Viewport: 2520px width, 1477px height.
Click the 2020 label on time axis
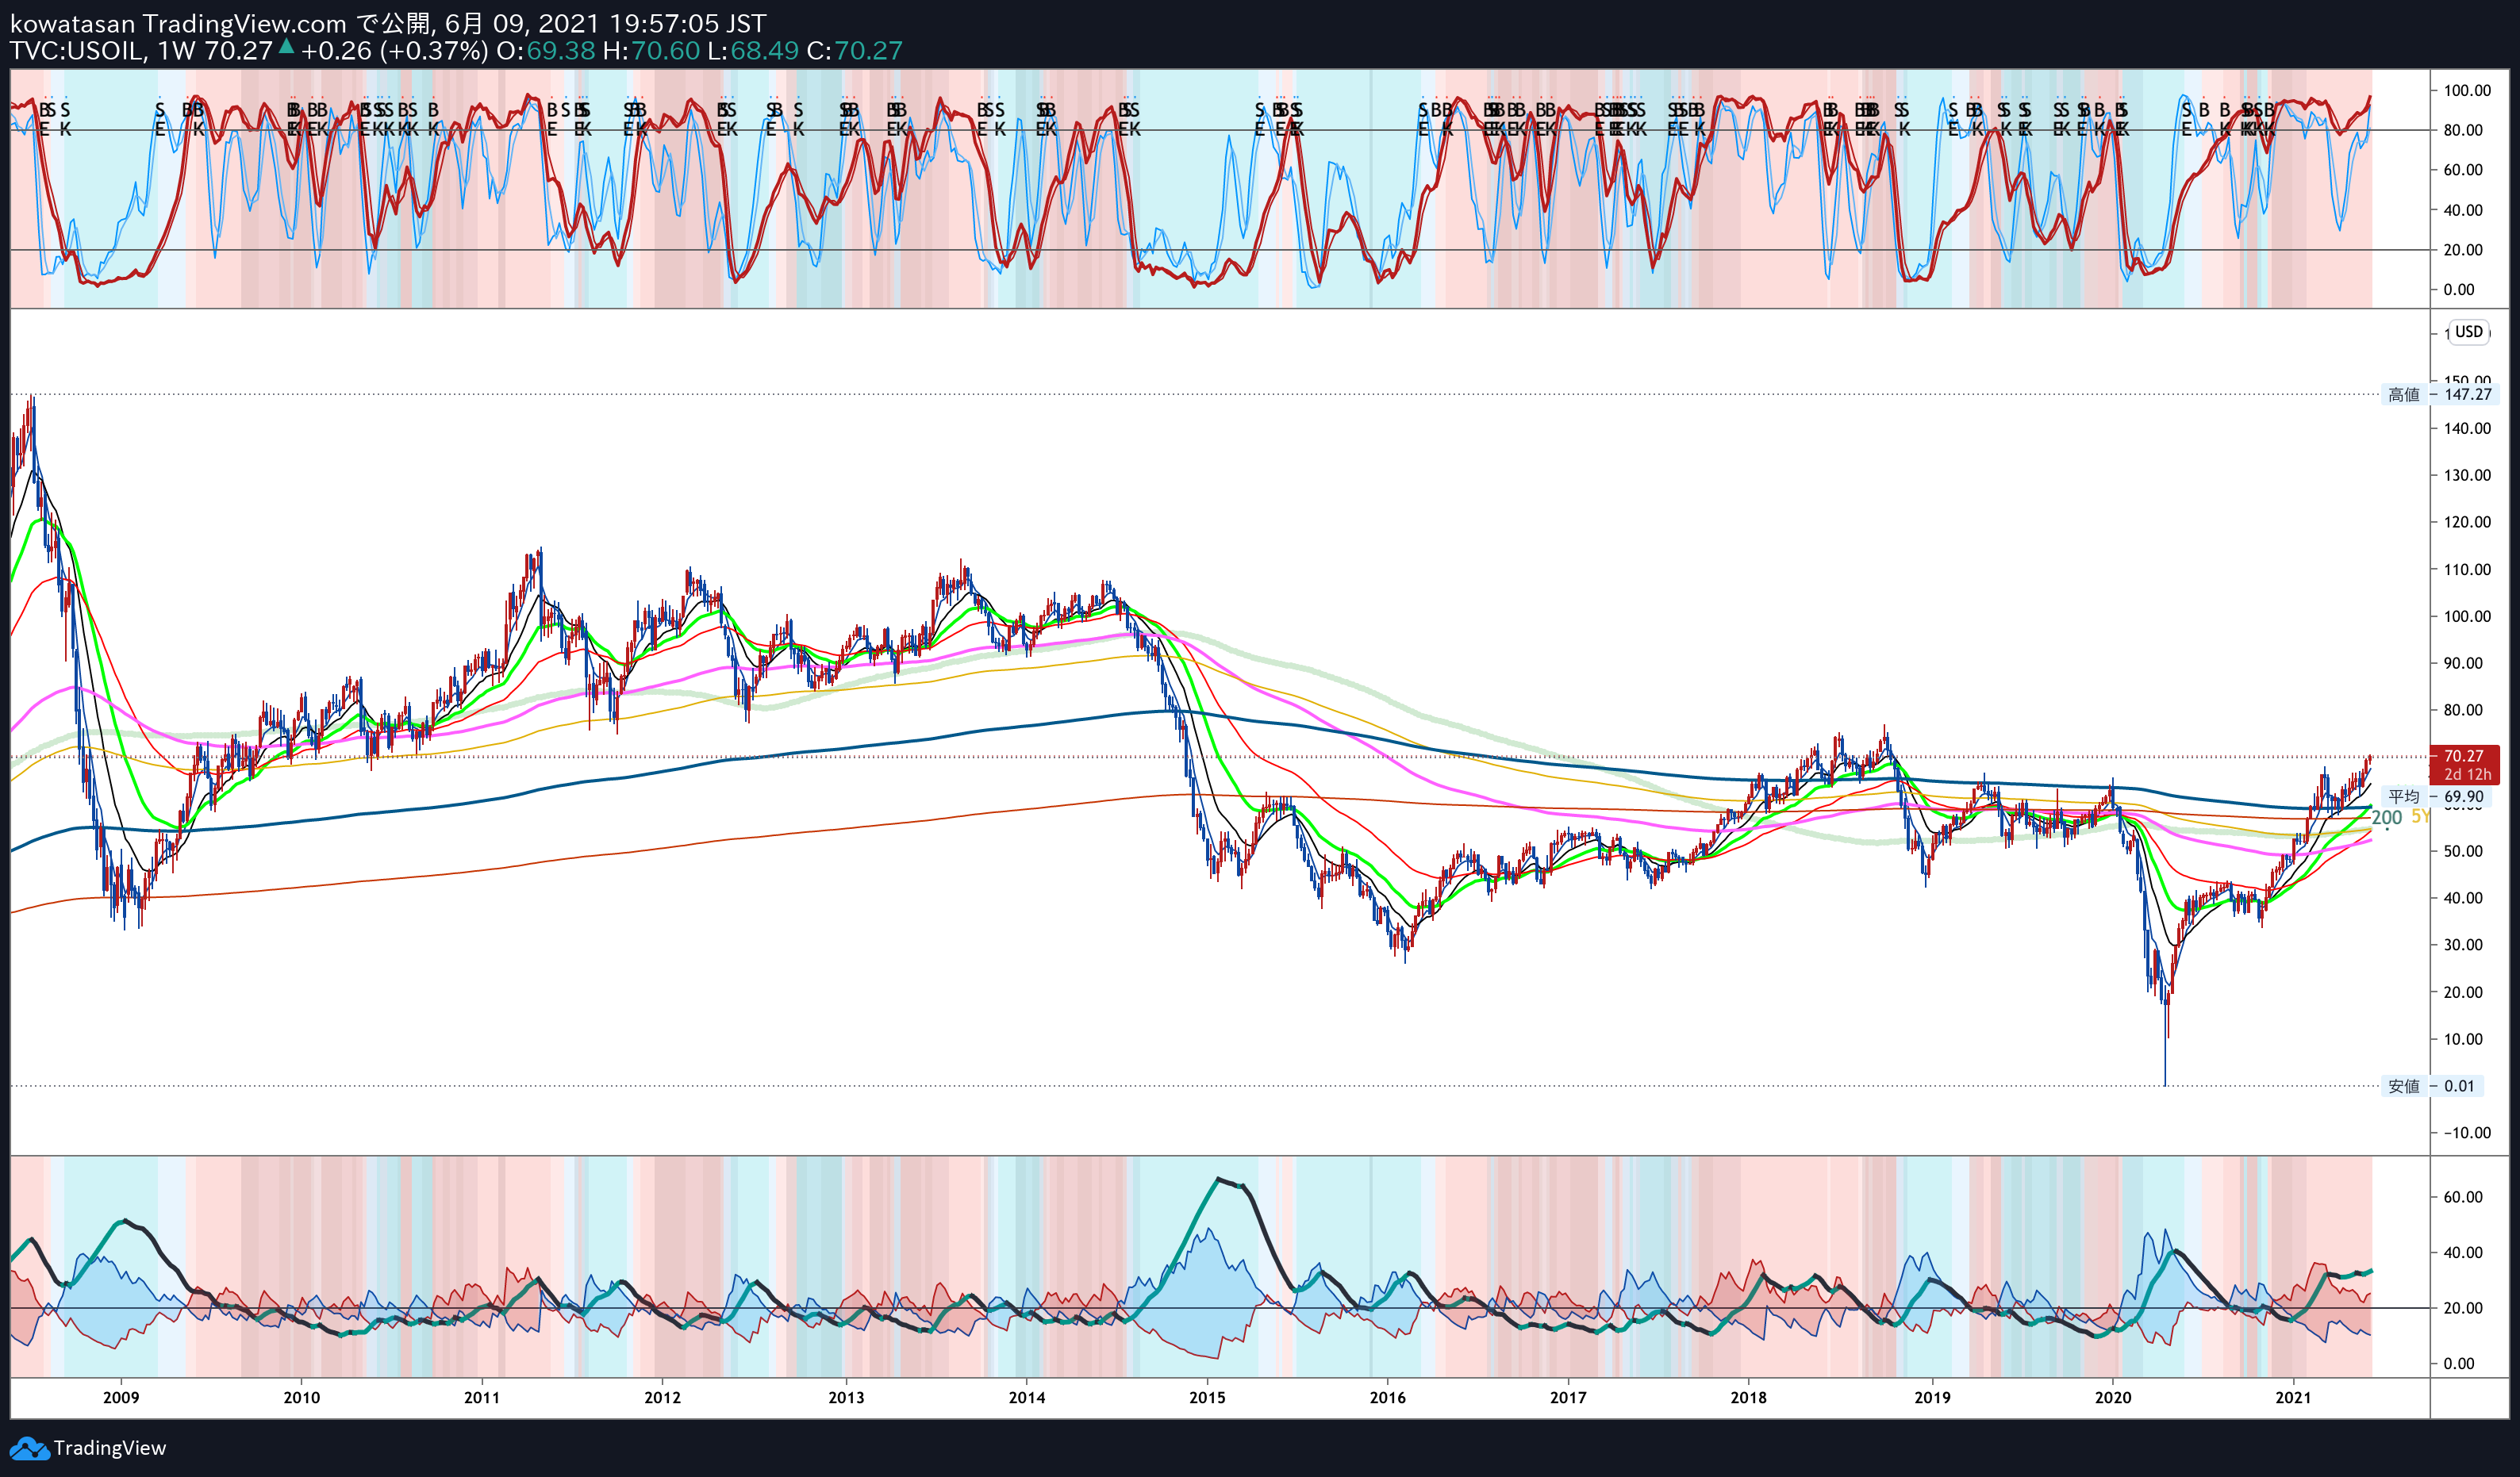point(2114,1398)
